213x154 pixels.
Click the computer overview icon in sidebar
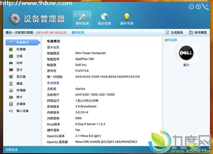[x=11, y=42]
